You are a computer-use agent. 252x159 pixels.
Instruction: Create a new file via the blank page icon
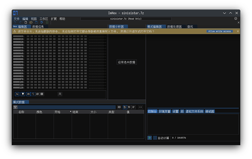(x=26, y=23)
